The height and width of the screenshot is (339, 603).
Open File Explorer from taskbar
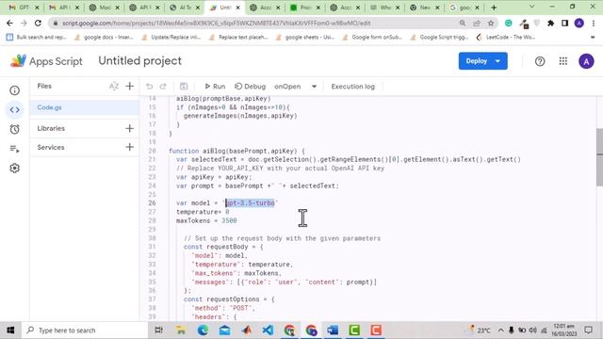pyautogui.click(x=180, y=331)
